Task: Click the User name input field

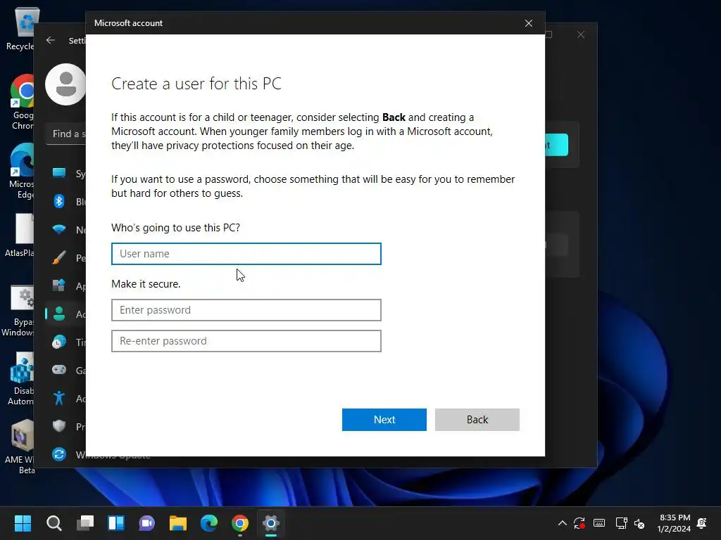Action: (246, 254)
